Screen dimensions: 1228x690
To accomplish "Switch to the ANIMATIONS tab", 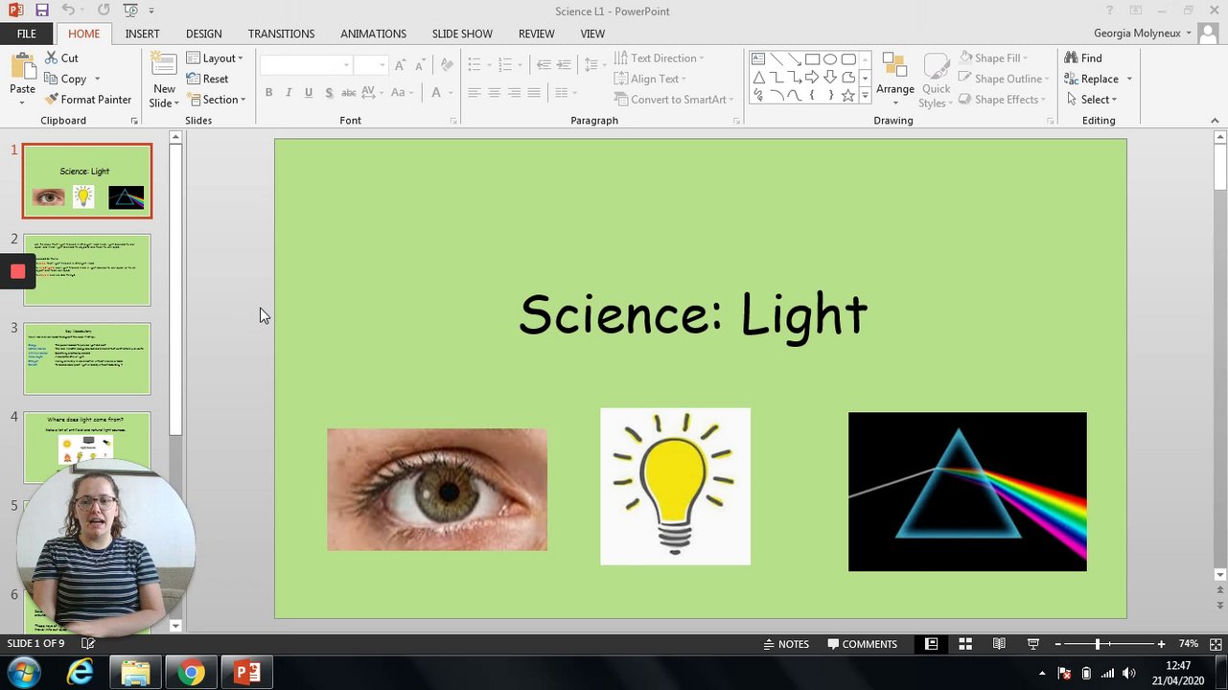I will point(373,34).
